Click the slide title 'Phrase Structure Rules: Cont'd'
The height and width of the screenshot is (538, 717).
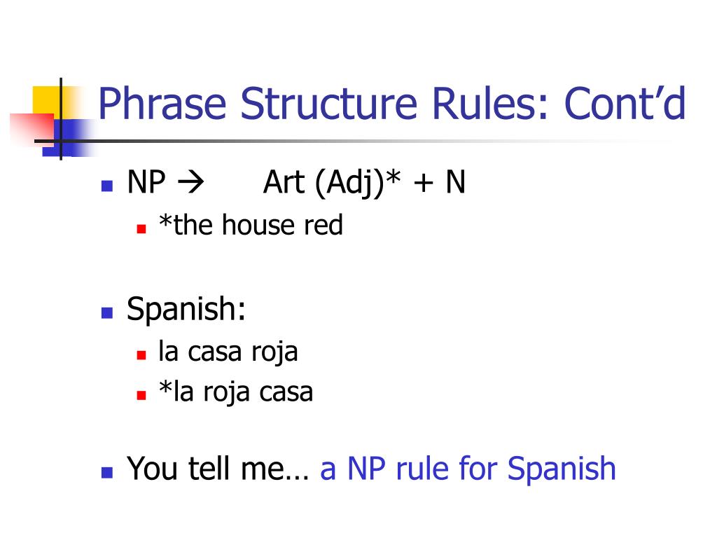pos(392,104)
